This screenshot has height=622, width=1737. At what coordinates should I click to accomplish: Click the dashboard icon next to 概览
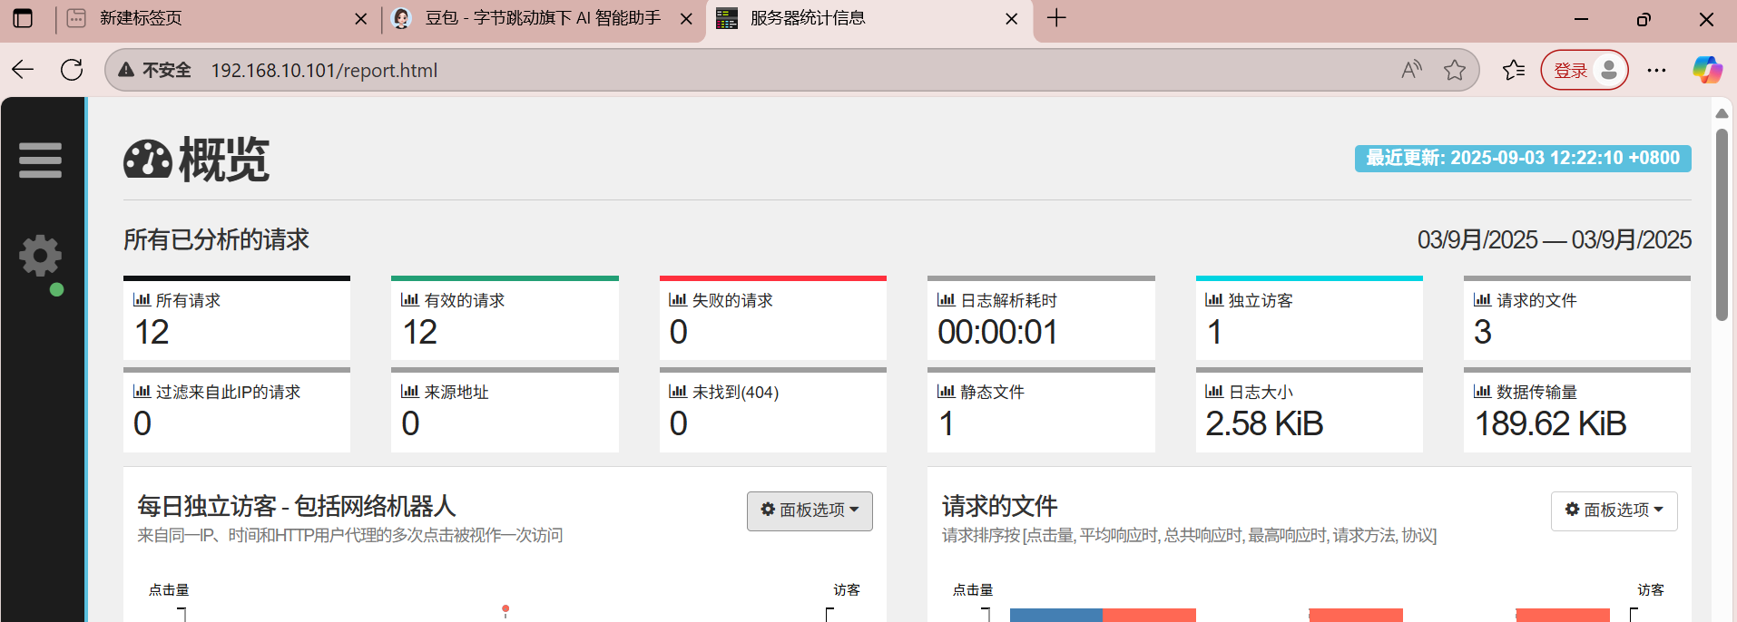point(148,160)
